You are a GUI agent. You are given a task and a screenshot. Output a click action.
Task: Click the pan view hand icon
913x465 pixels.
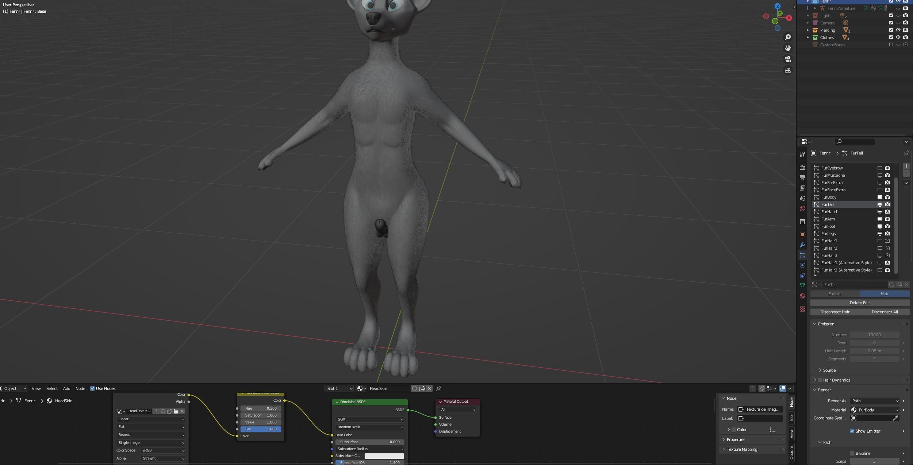click(x=788, y=48)
